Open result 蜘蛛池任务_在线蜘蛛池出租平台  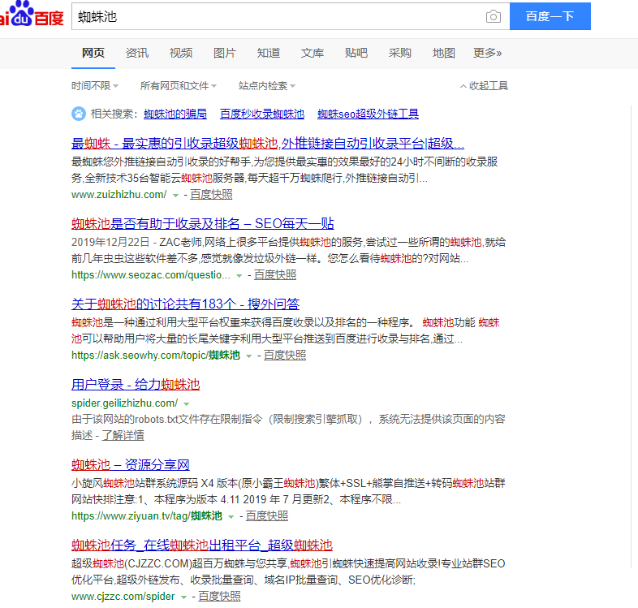point(202,545)
